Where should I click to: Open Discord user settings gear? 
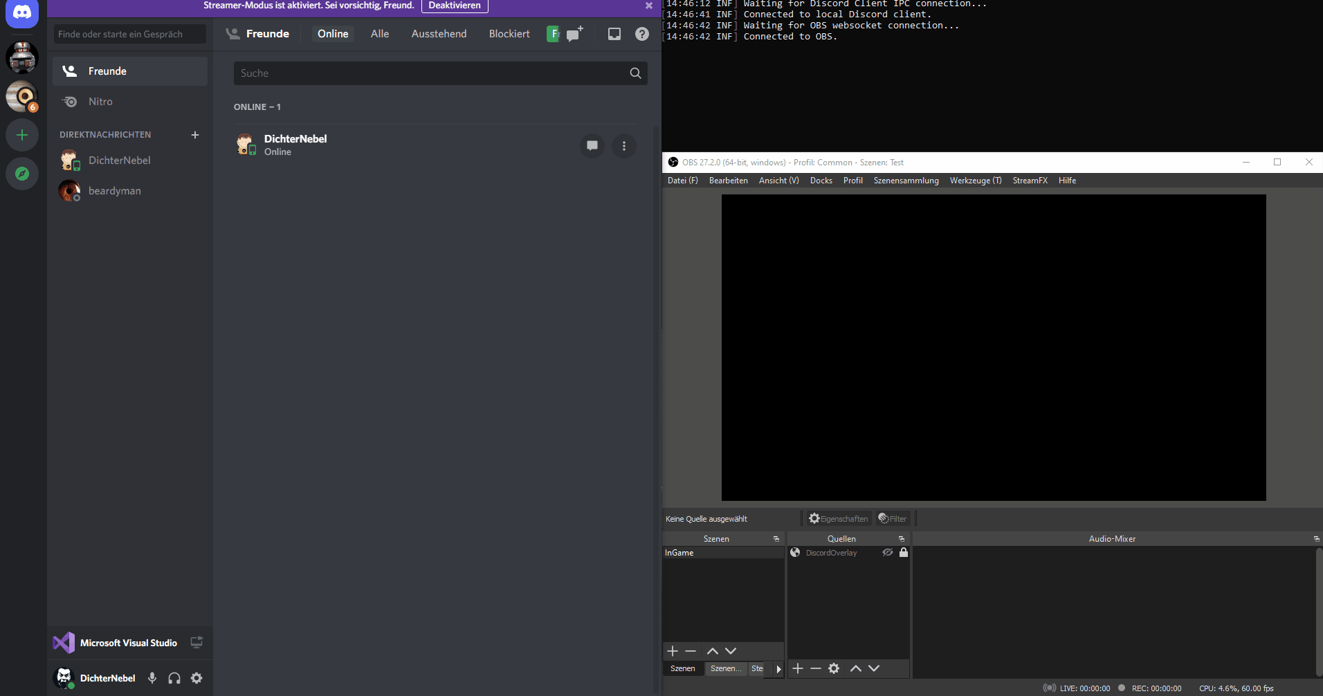pyautogui.click(x=197, y=678)
